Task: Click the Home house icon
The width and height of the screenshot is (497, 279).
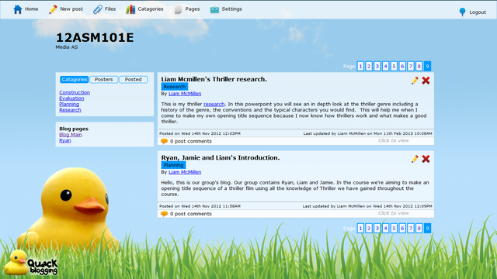Action: click(x=18, y=9)
